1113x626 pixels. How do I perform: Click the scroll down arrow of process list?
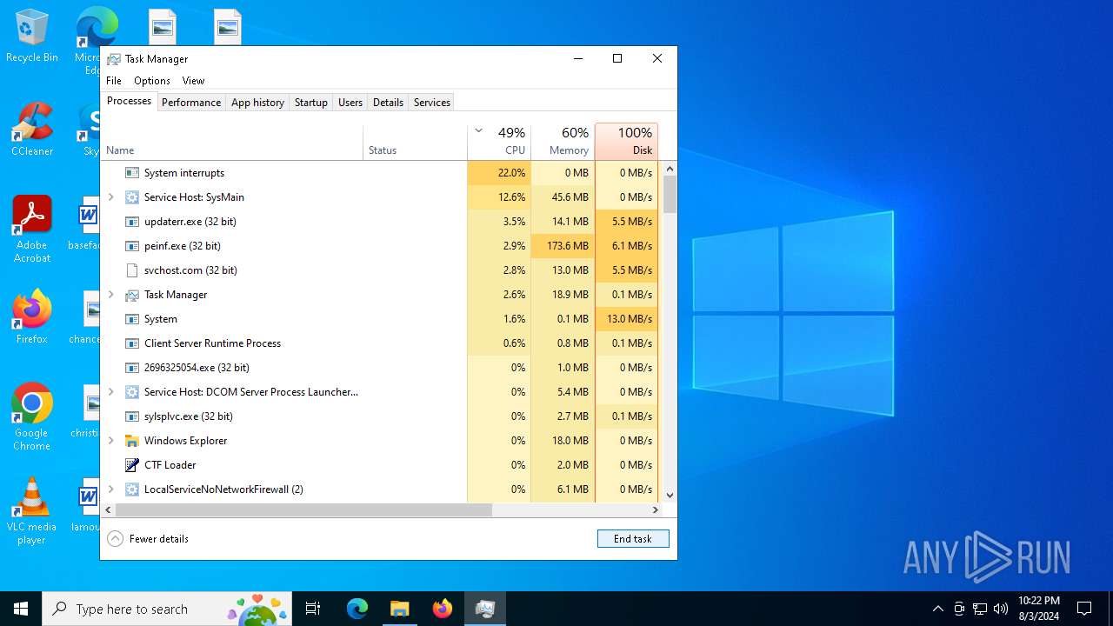(670, 496)
